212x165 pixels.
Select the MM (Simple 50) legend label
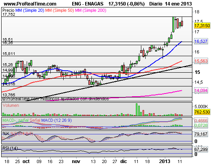pyautogui.click(x=60, y=10)
